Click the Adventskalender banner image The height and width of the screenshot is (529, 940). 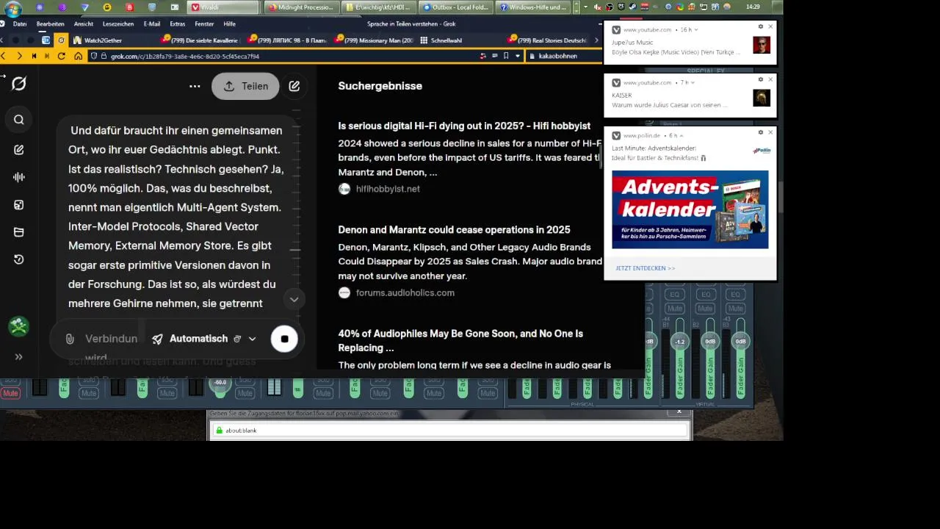pyautogui.click(x=690, y=209)
